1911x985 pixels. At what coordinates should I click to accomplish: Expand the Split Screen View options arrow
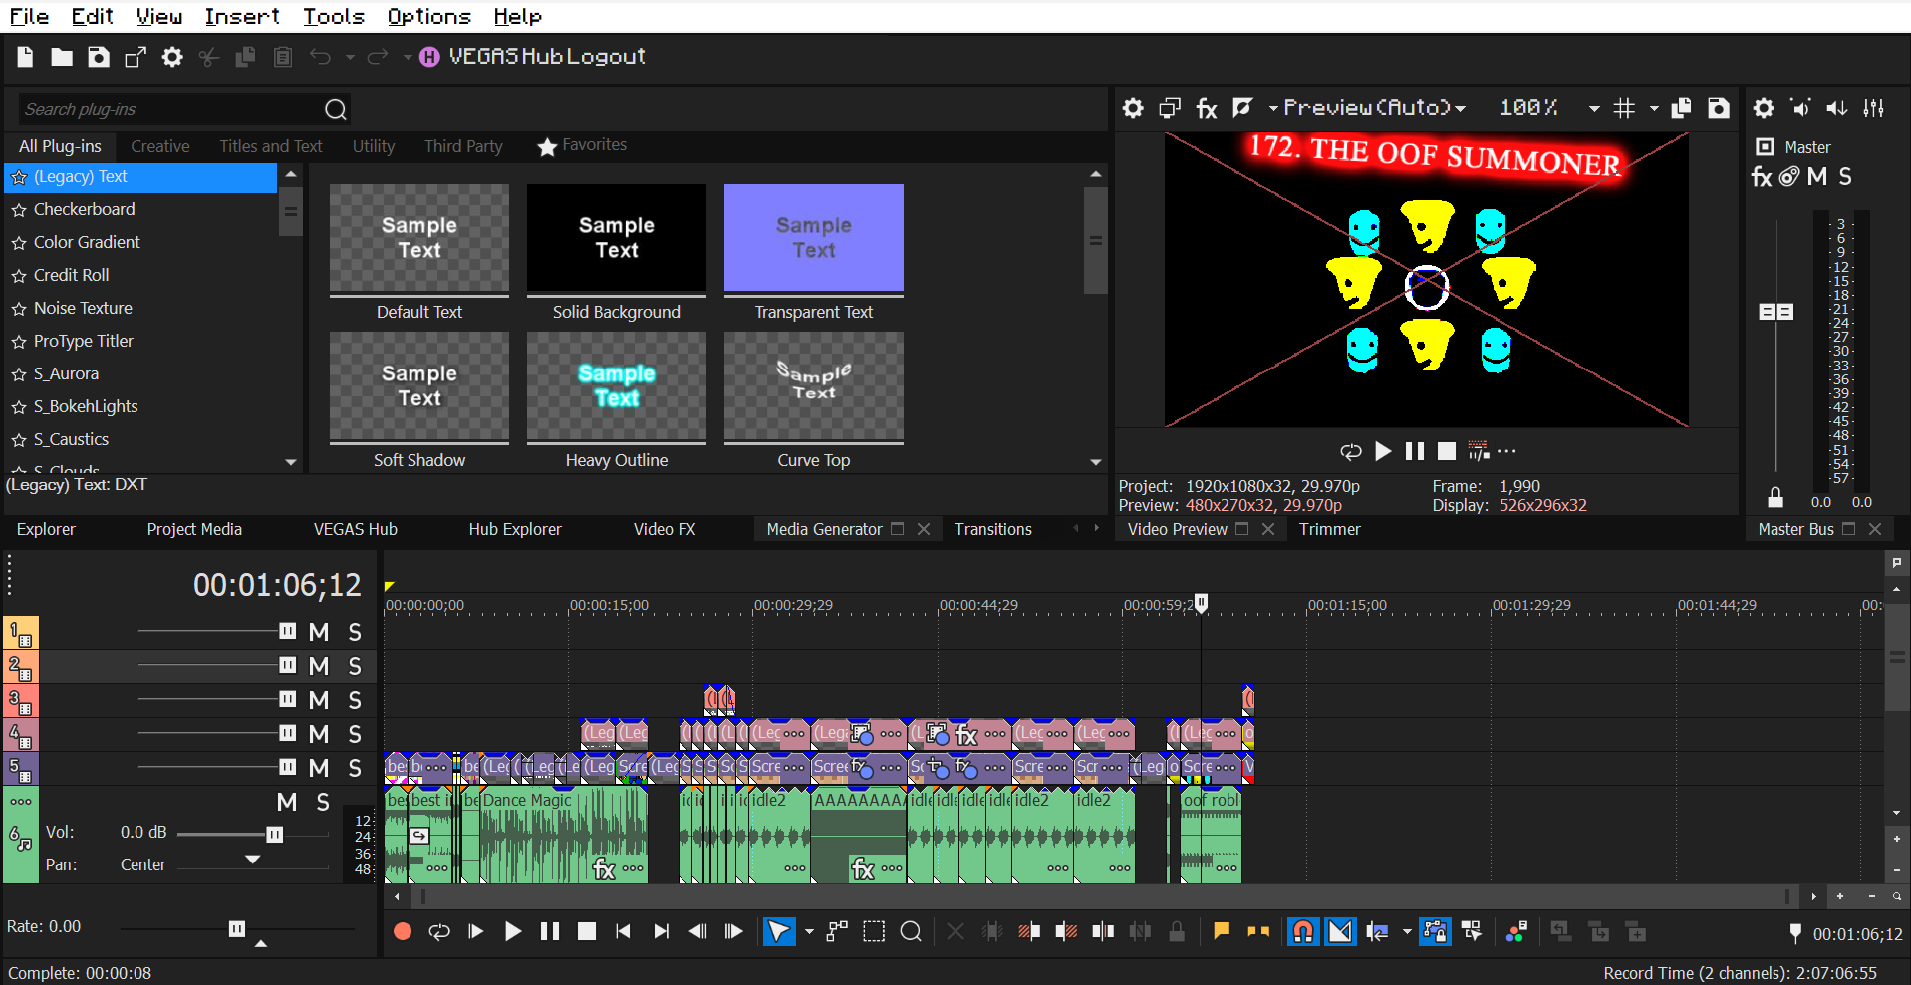pos(1272,108)
